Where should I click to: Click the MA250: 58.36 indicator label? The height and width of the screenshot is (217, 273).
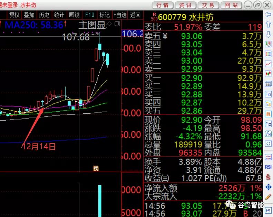coord(34,25)
